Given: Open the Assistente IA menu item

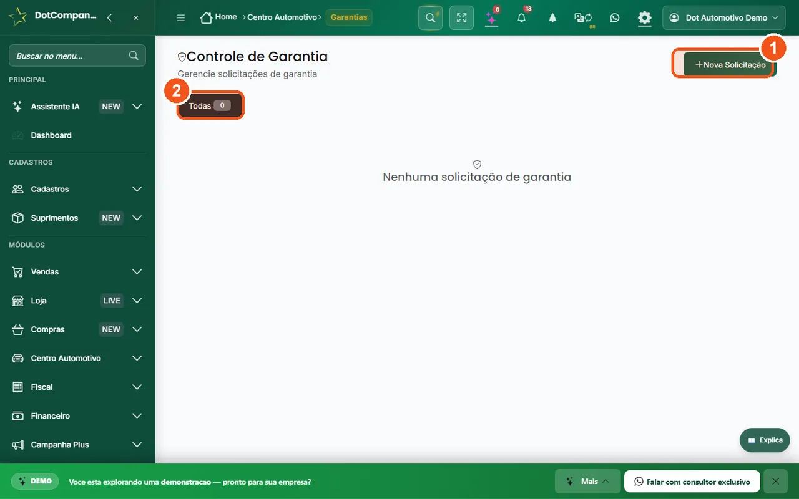Looking at the screenshot, I should coord(77,107).
